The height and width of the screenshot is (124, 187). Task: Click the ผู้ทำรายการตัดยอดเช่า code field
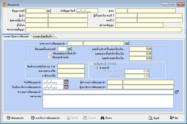(115, 82)
